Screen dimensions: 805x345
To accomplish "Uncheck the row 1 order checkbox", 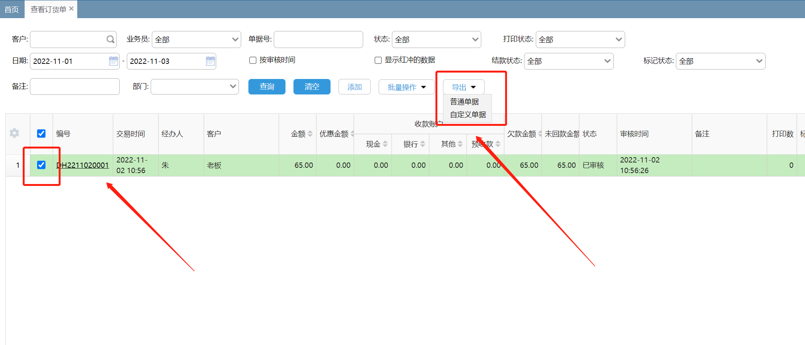I will click(41, 165).
